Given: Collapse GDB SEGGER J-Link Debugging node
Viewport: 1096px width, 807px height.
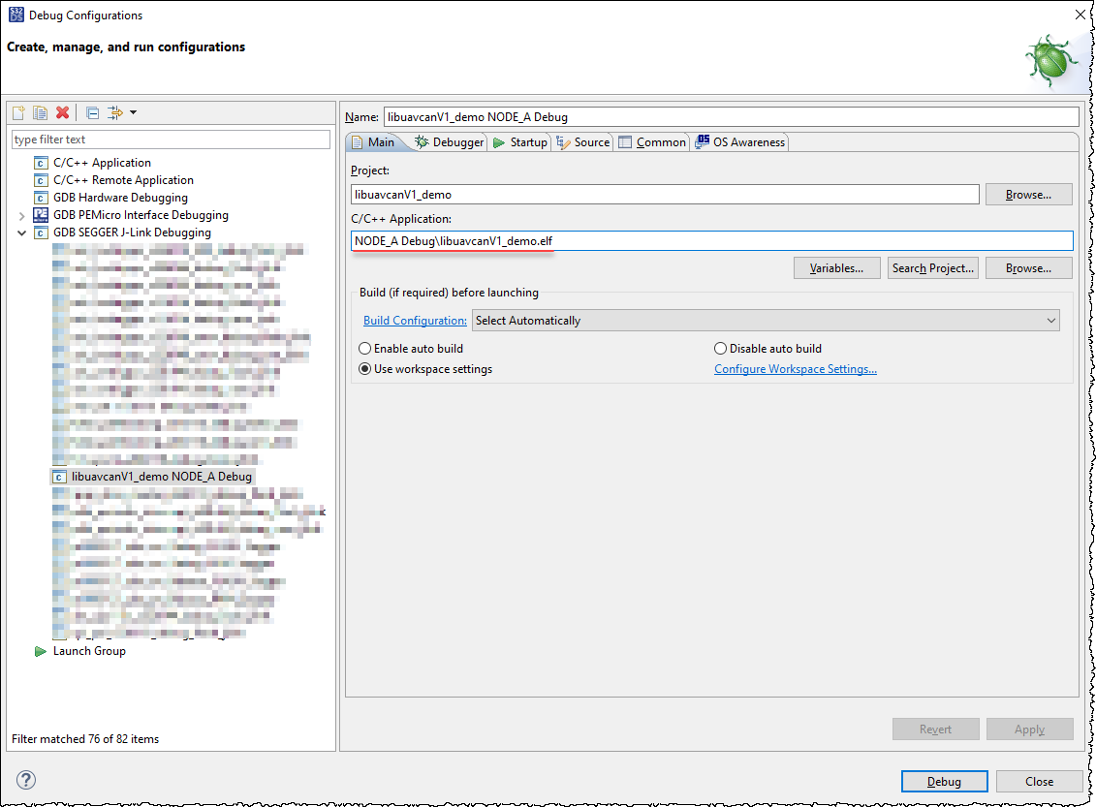Looking at the screenshot, I should pyautogui.click(x=22, y=233).
